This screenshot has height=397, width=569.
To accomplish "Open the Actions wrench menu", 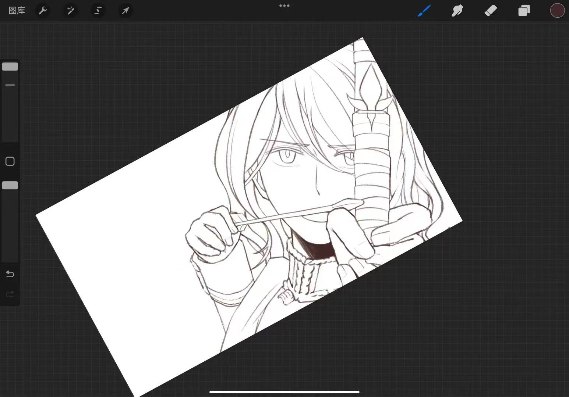I will click(x=43, y=11).
